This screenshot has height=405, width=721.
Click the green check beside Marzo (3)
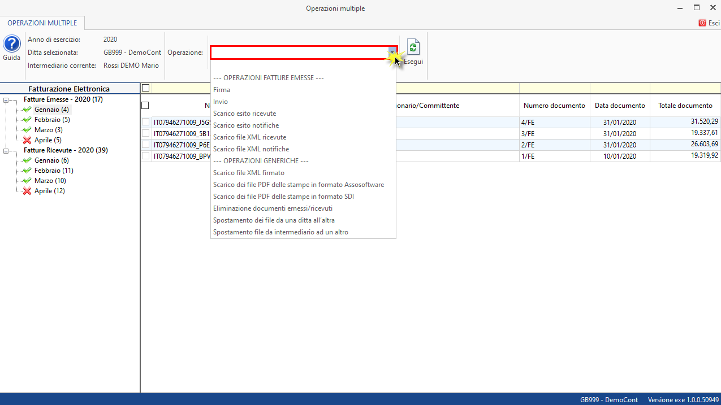pos(27,130)
